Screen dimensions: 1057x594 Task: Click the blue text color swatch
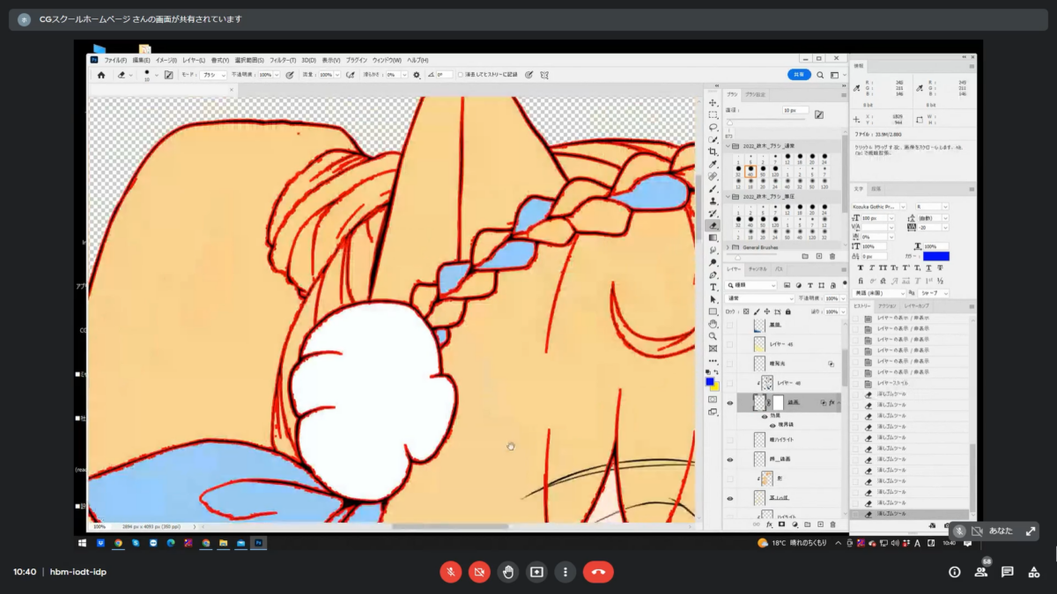(935, 256)
